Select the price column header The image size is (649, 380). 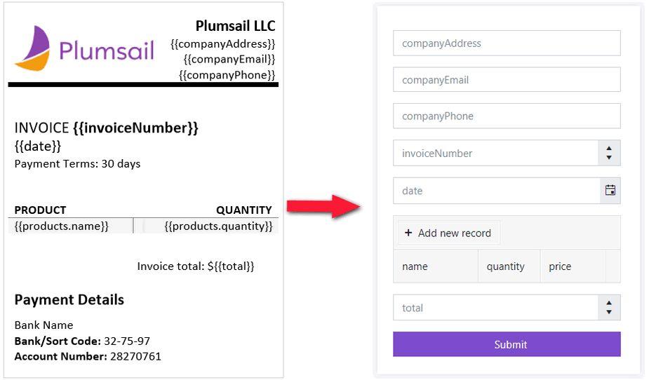click(572, 266)
